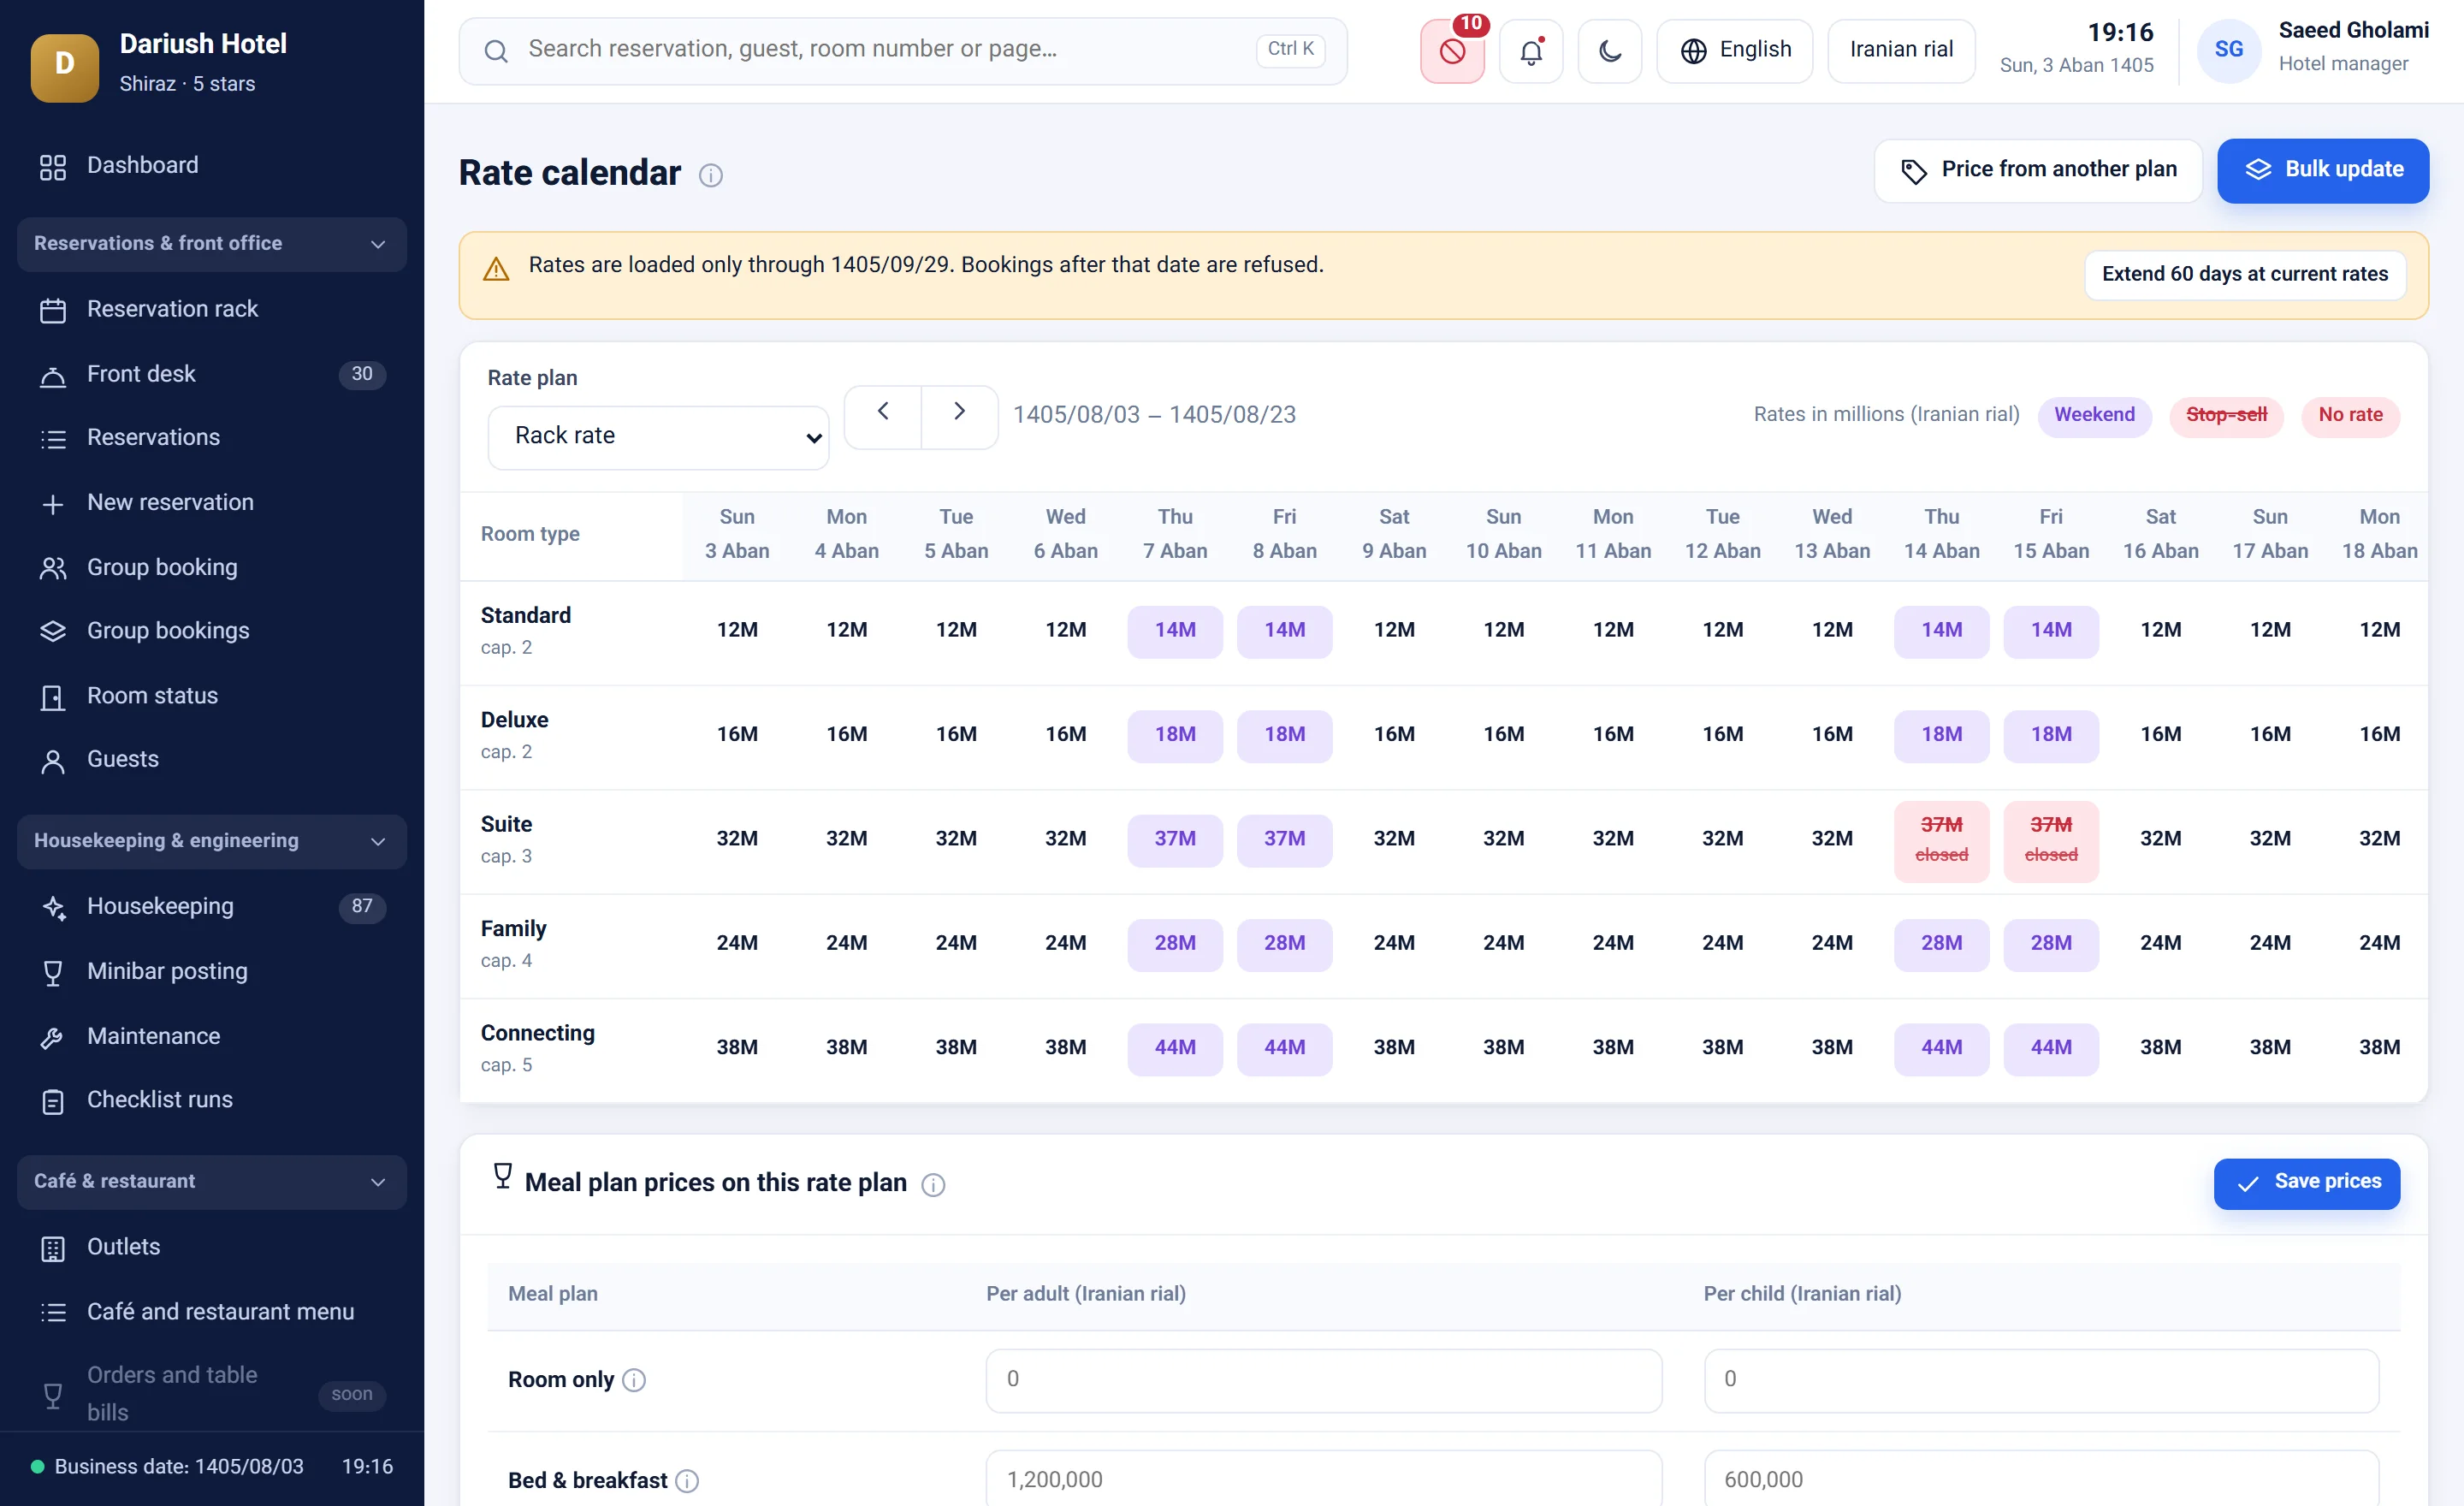Collapse Housekeeping & engineering section
Screen dimensions: 2464x1506
(x=212, y=841)
